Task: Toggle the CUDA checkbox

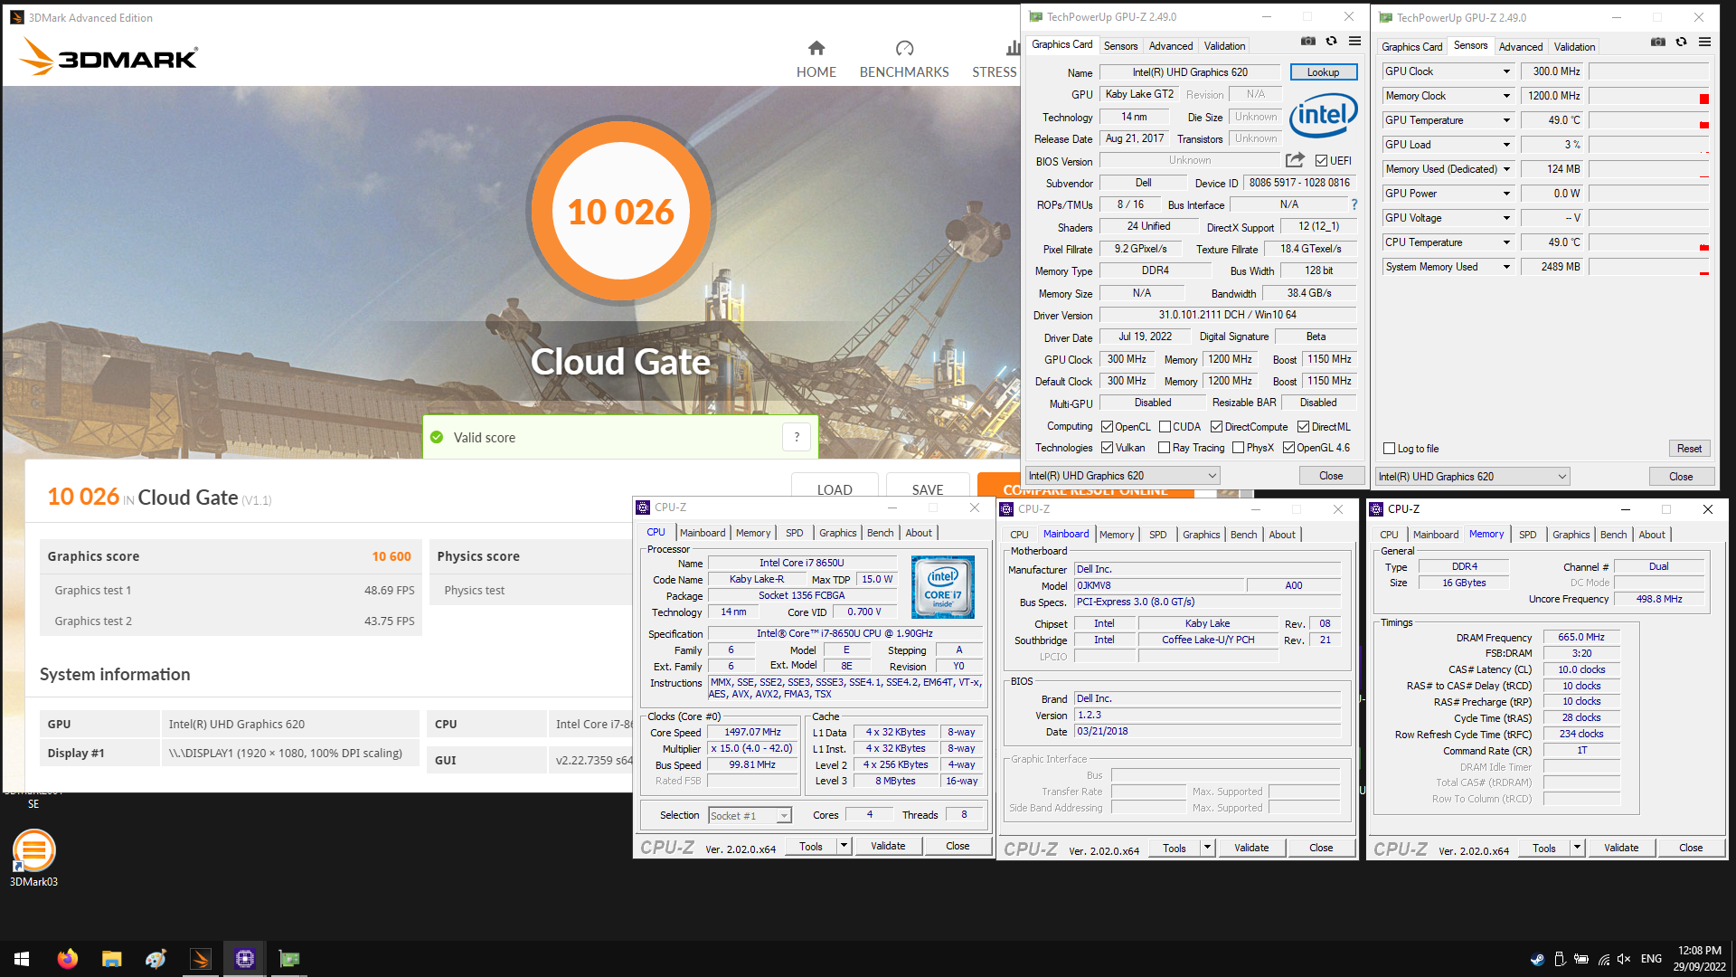Action: (1165, 427)
